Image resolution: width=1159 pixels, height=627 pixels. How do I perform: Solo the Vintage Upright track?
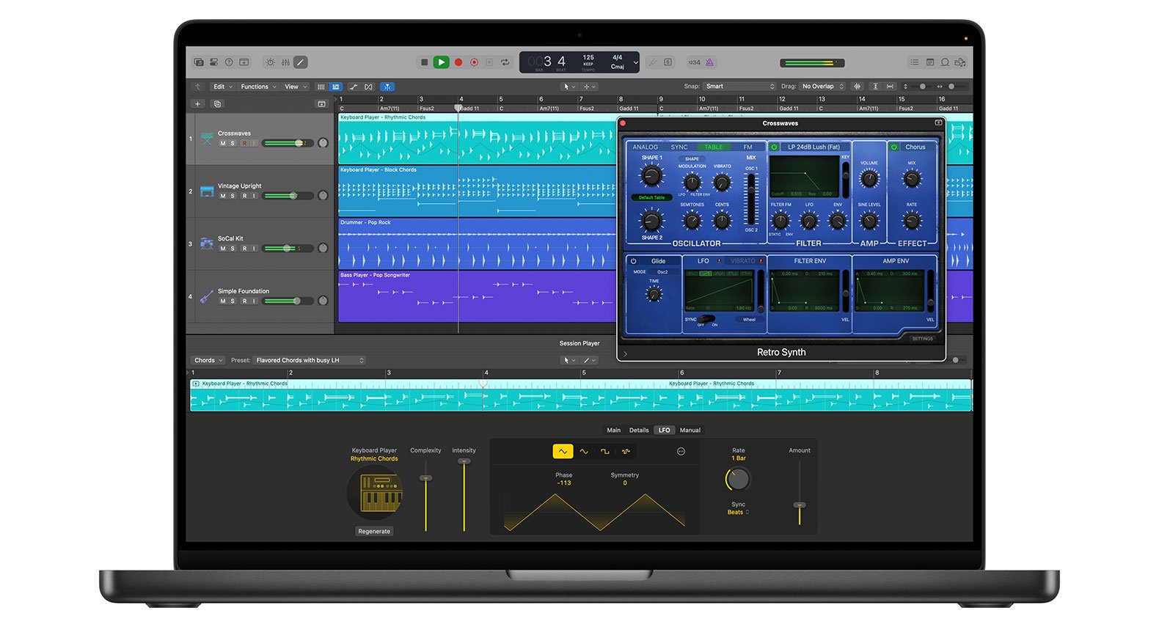tap(233, 196)
